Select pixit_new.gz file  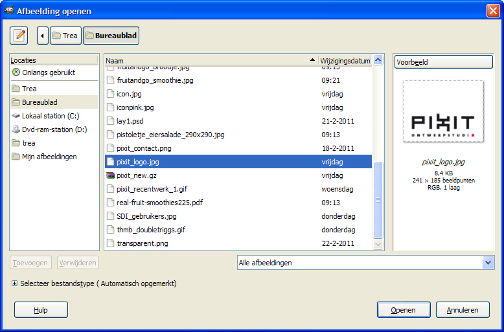(x=238, y=175)
